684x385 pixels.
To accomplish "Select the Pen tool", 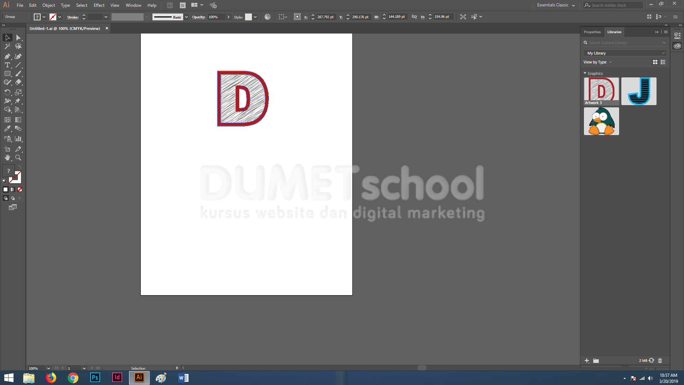I will [7, 56].
